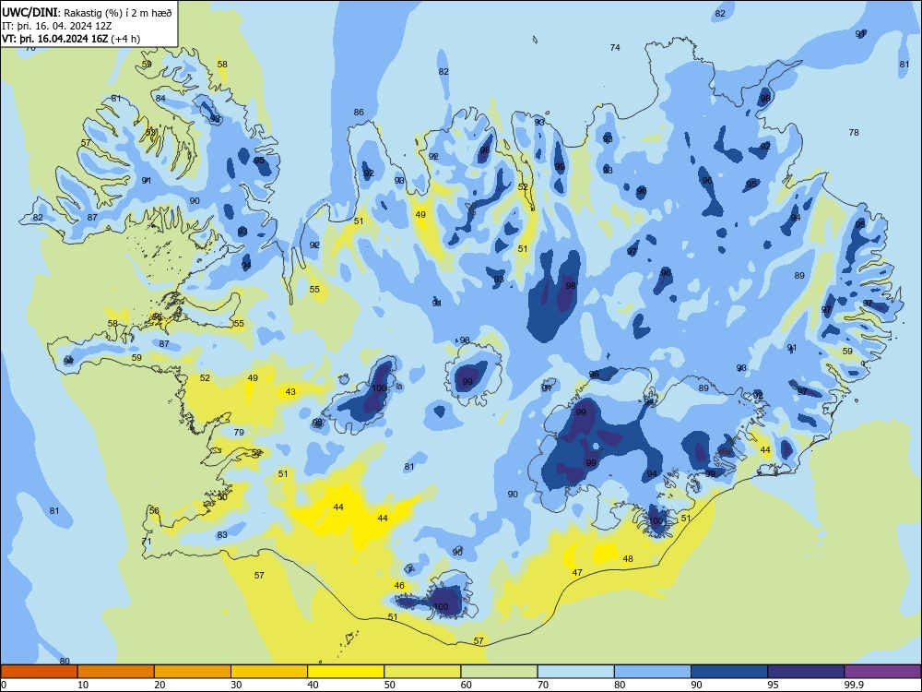Pick the pale green 60–70 legend swatch
The image size is (922, 692).
click(499, 672)
